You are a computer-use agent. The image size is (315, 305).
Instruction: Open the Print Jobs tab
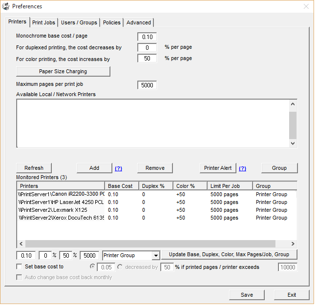pyautogui.click(x=43, y=22)
